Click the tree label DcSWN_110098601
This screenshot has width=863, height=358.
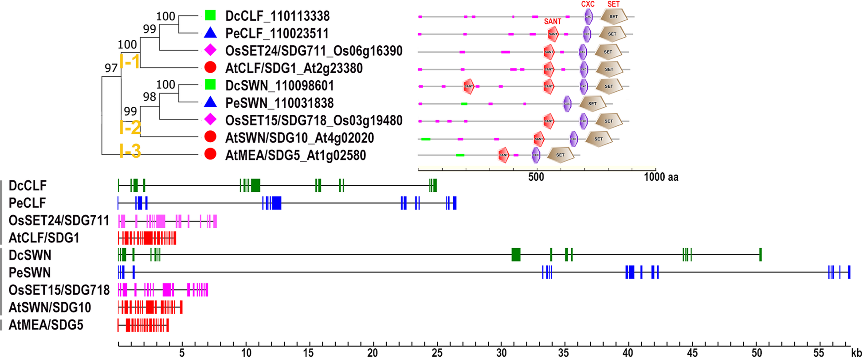click(279, 86)
